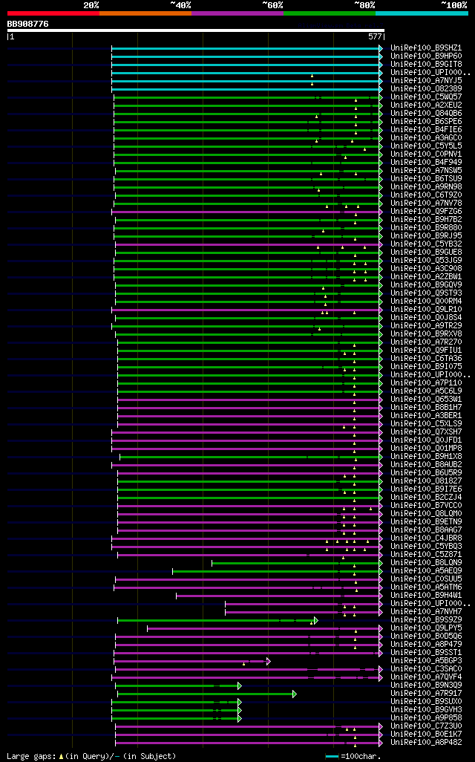The height and width of the screenshot is (762, 475).
Task: Click the red 20% identity legend segment
Action: [x=53, y=13]
